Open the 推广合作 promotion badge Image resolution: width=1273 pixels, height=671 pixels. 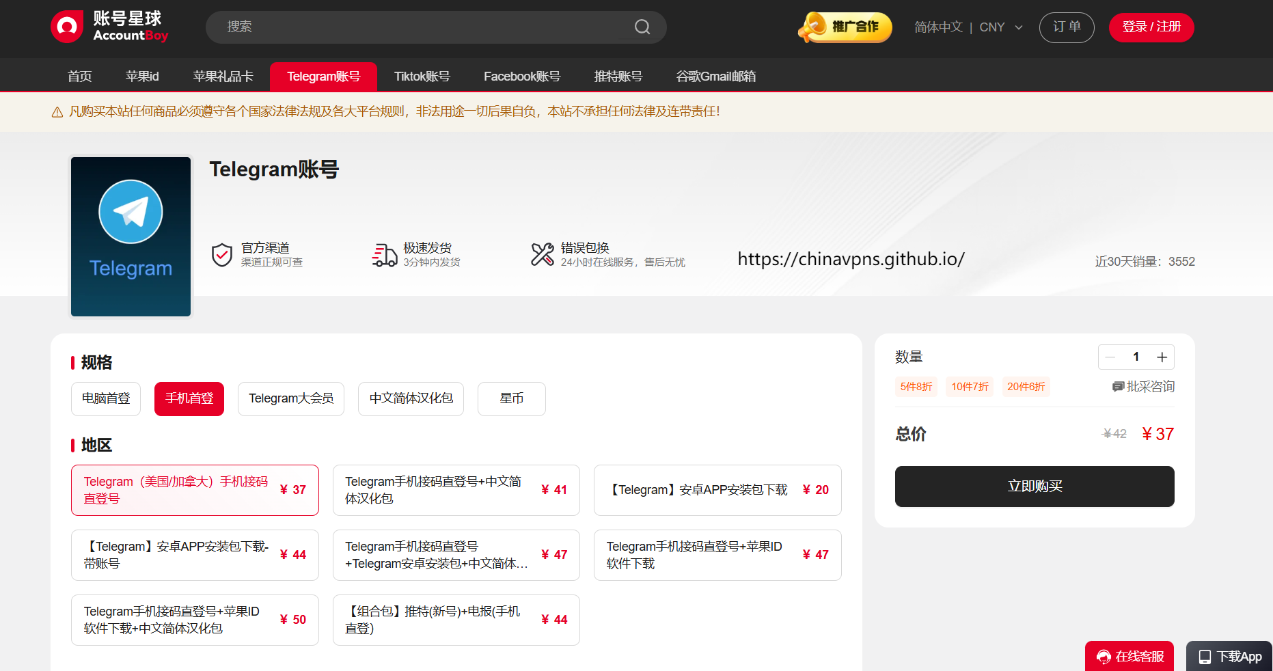coord(845,27)
